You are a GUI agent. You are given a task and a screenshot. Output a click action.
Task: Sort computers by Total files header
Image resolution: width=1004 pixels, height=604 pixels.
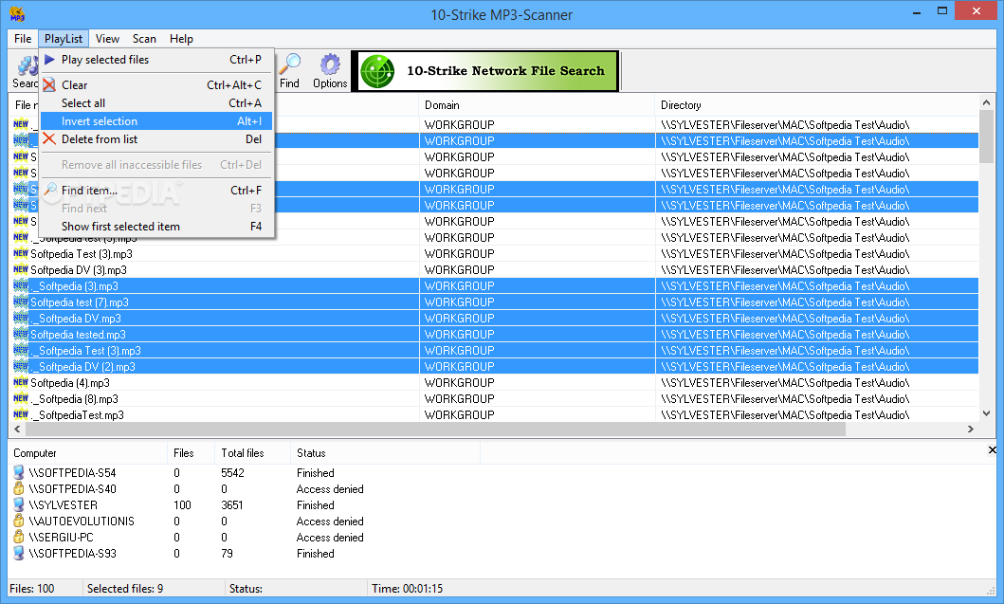pos(251,453)
